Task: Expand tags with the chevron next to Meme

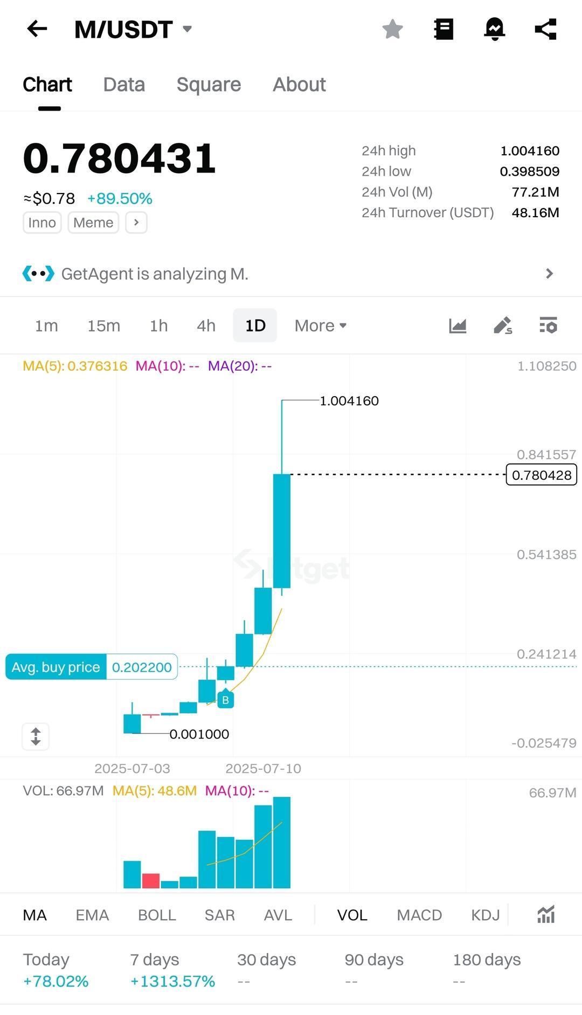Action: point(136,222)
